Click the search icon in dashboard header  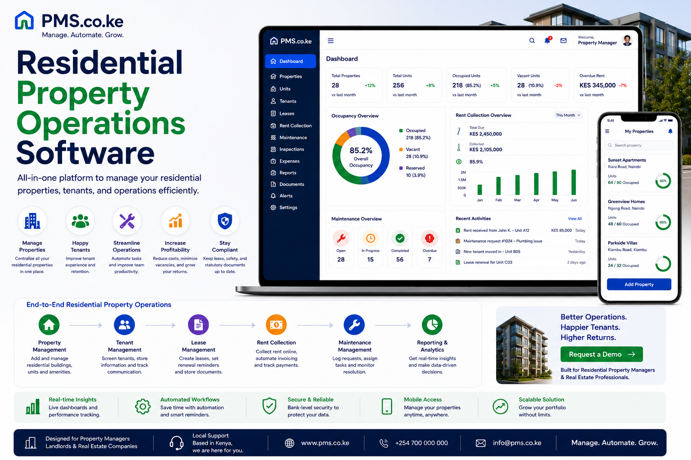[532, 40]
